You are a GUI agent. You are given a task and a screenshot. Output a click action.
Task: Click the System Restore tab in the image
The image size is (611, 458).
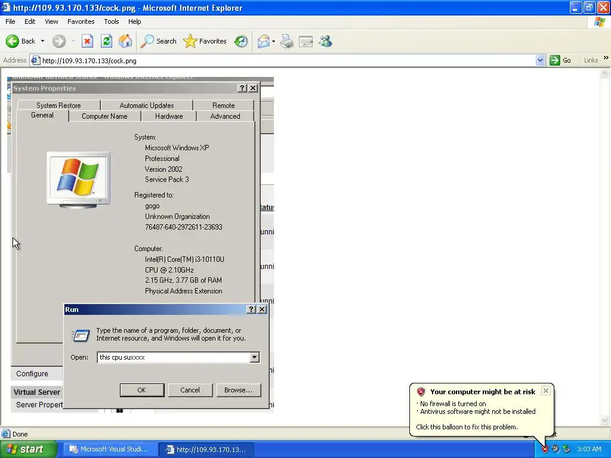[x=58, y=105]
